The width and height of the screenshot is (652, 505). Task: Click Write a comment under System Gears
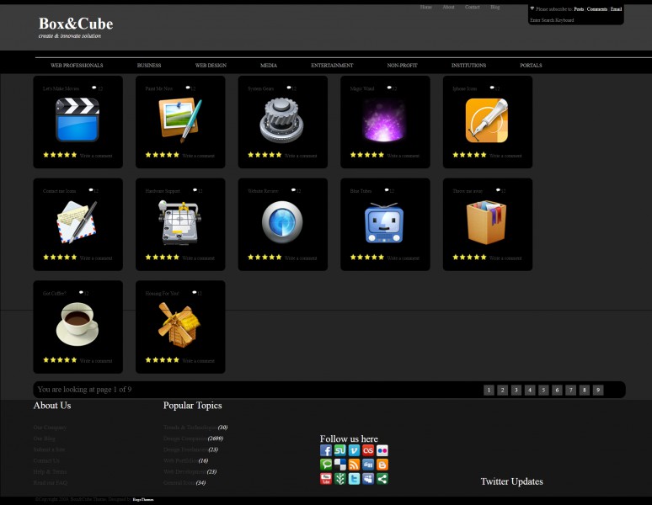click(x=301, y=156)
